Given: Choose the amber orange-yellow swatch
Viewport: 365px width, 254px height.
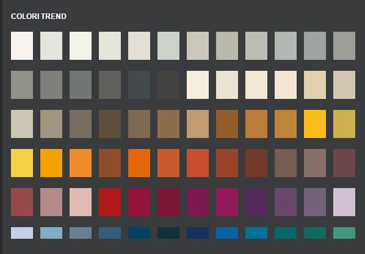Looking at the screenshot, I should point(51,163).
